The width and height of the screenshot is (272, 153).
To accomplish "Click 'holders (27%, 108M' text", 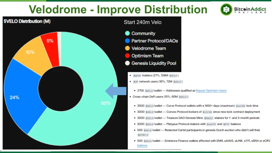I will [x=155, y=75].
